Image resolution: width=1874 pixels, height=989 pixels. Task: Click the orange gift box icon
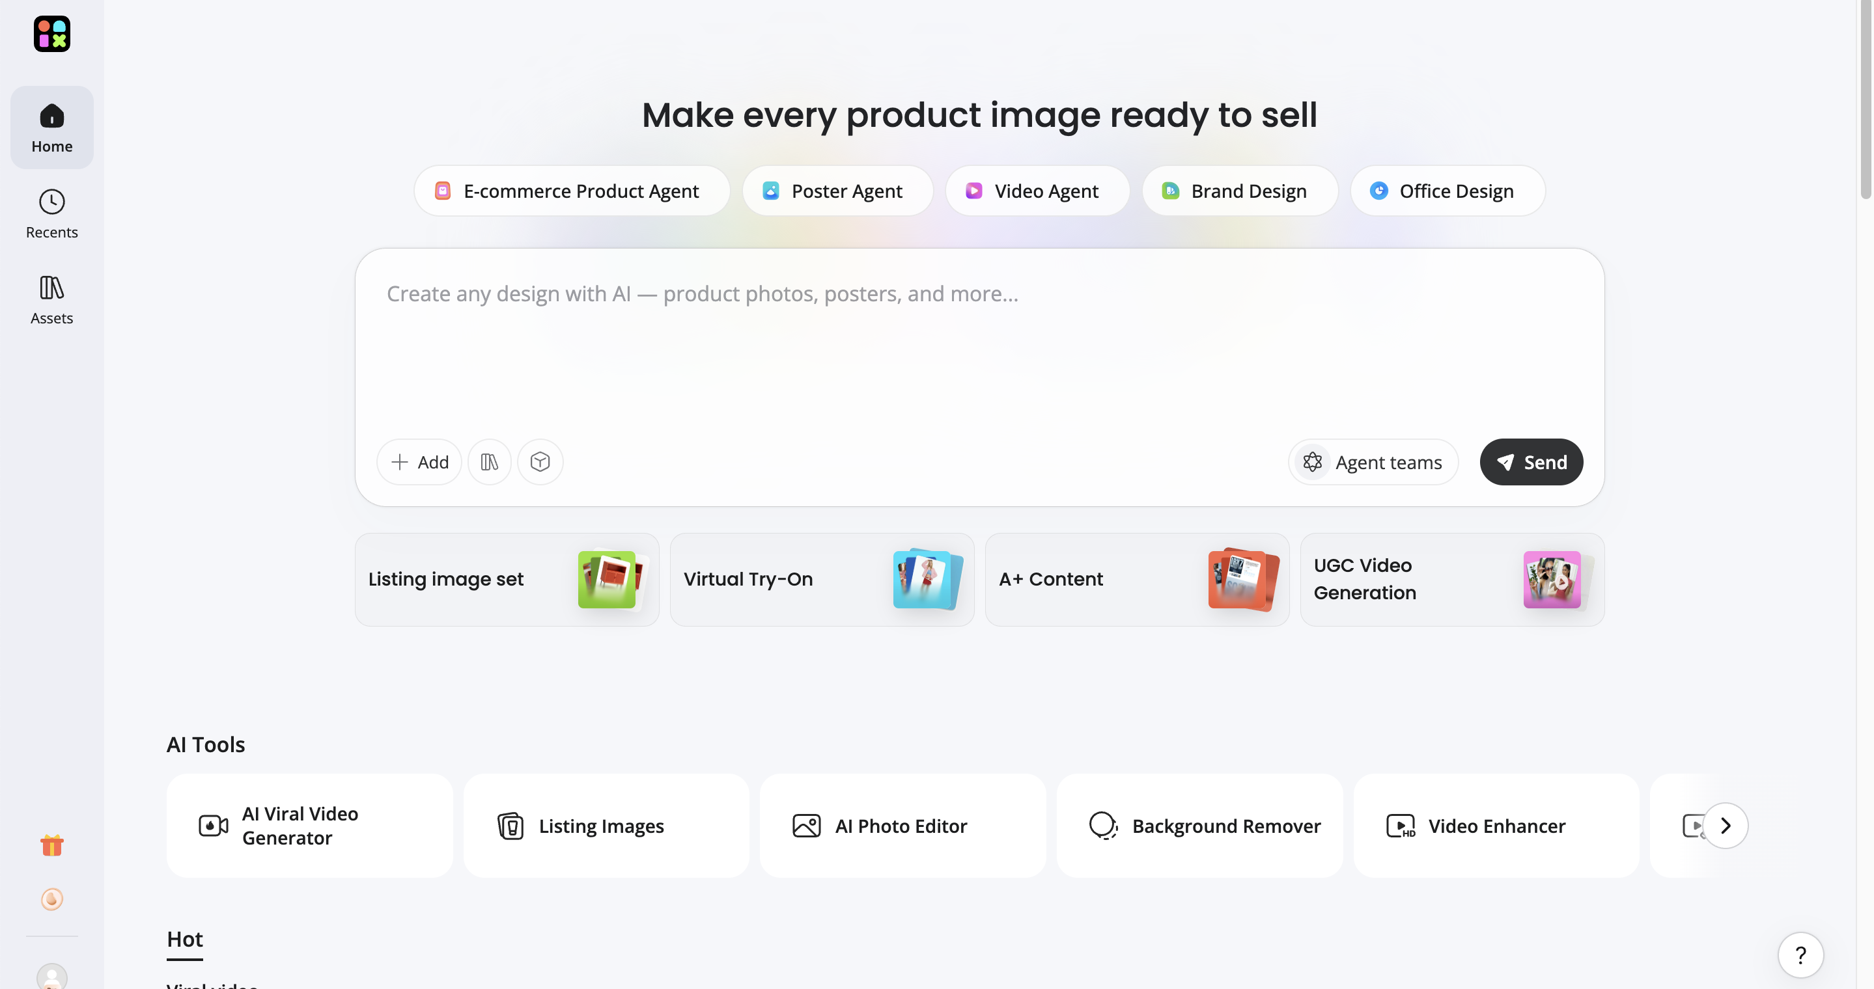(x=51, y=845)
